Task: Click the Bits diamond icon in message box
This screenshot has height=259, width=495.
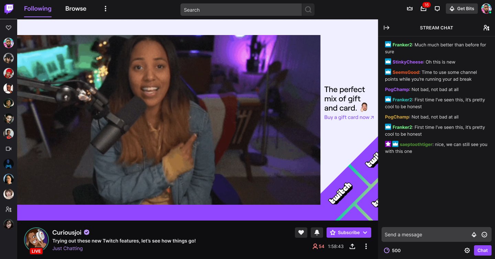Action: pos(474,235)
